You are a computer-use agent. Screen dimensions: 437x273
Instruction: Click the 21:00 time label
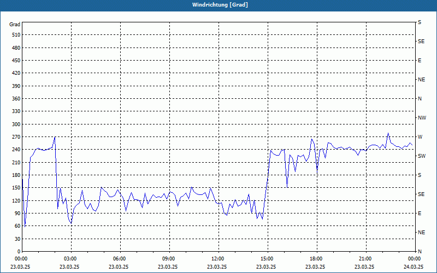tap(366, 259)
